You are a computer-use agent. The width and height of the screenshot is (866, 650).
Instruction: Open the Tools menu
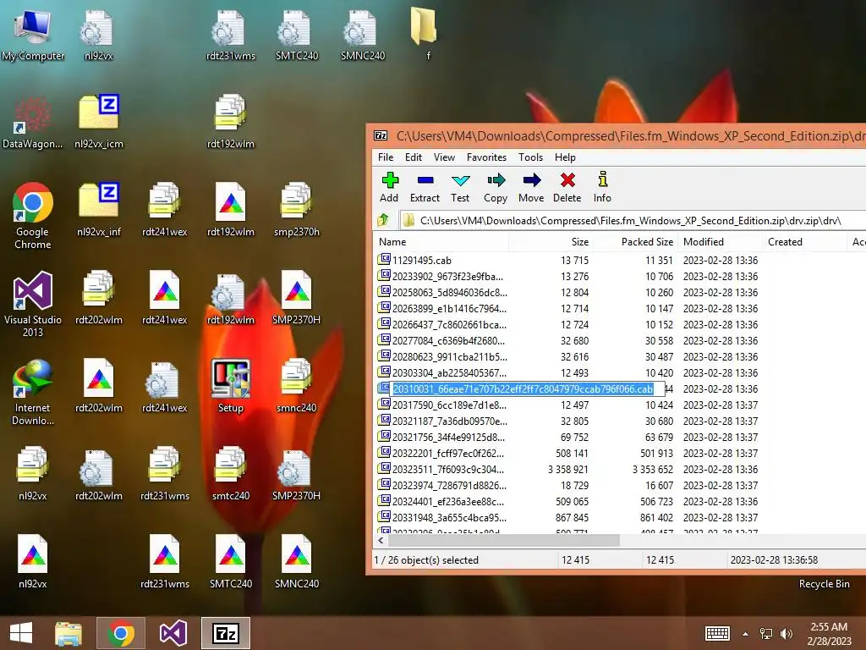530,157
